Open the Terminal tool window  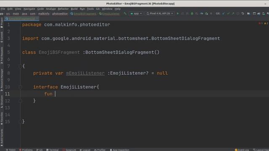[52, 150]
